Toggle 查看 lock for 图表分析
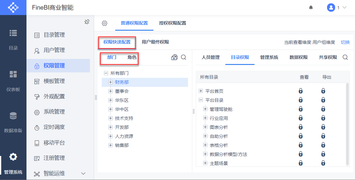Screen dimensions: 355x180 pos(301,127)
